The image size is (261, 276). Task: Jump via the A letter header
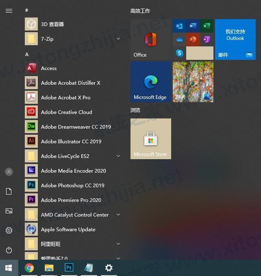pyautogui.click(x=27, y=55)
